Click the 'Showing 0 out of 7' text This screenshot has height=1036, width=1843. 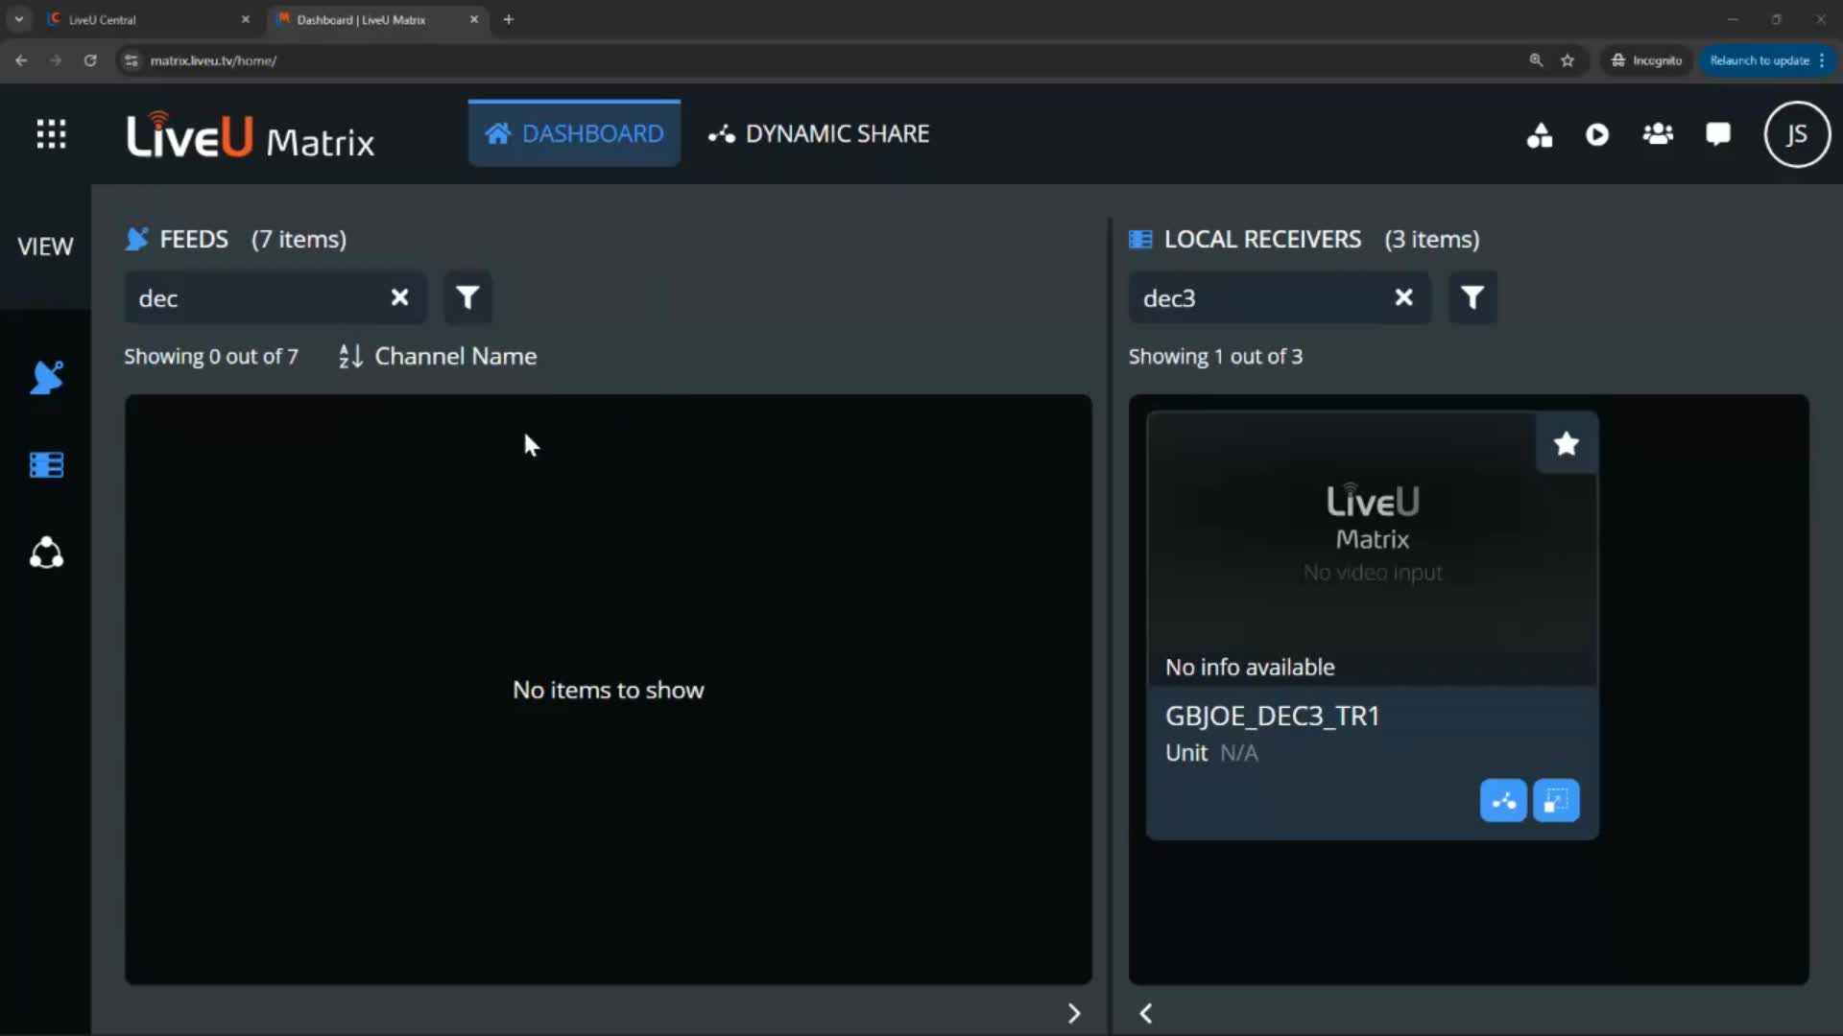(211, 357)
